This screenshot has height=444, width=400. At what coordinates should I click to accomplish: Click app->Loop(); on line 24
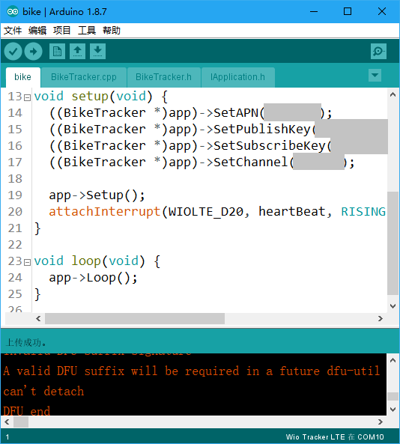(93, 278)
